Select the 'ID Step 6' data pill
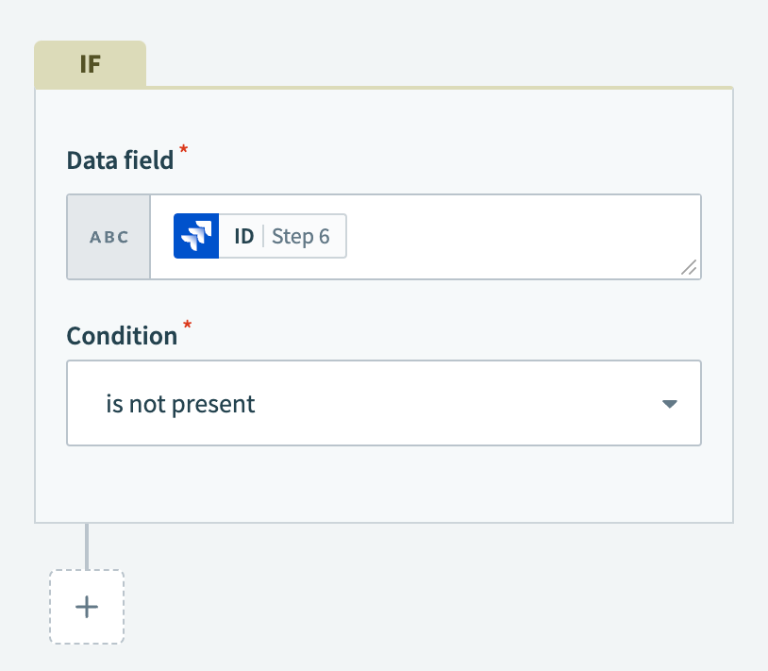This screenshot has height=671, width=768. pos(258,235)
